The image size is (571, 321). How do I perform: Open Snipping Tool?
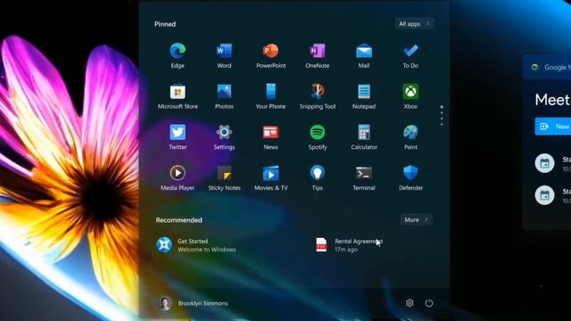[318, 96]
